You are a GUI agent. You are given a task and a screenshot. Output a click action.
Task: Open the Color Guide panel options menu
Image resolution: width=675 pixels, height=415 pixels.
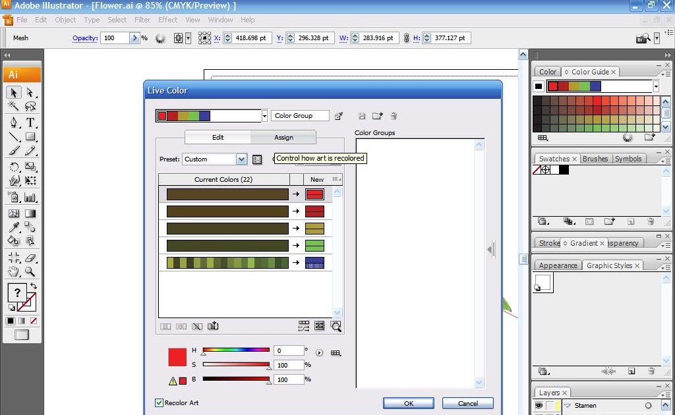tap(666, 74)
